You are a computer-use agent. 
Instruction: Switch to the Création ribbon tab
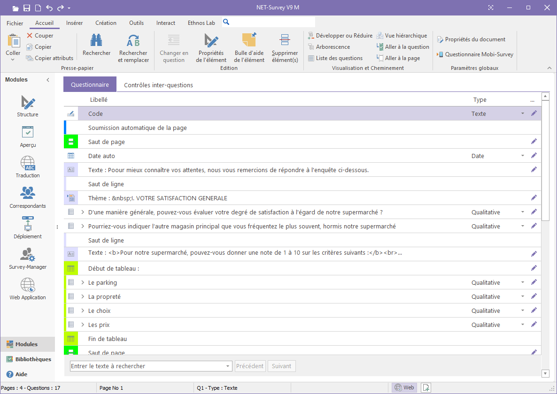click(106, 23)
